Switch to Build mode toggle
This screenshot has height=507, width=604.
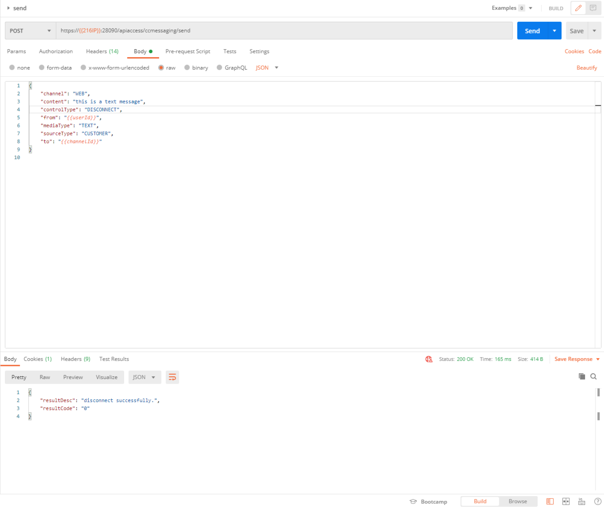point(480,501)
